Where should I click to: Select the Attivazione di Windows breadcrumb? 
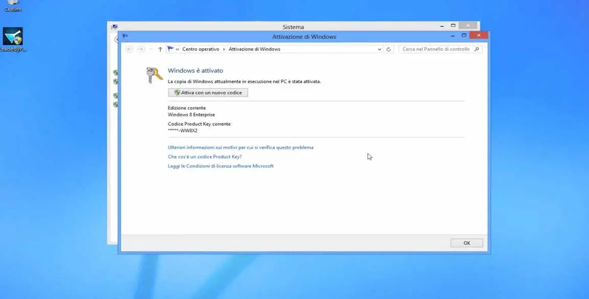click(254, 49)
